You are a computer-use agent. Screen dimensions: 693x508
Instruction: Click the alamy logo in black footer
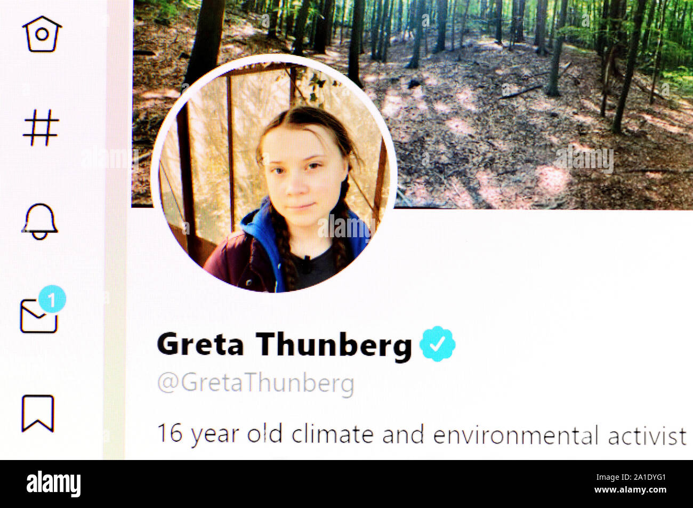point(53,484)
